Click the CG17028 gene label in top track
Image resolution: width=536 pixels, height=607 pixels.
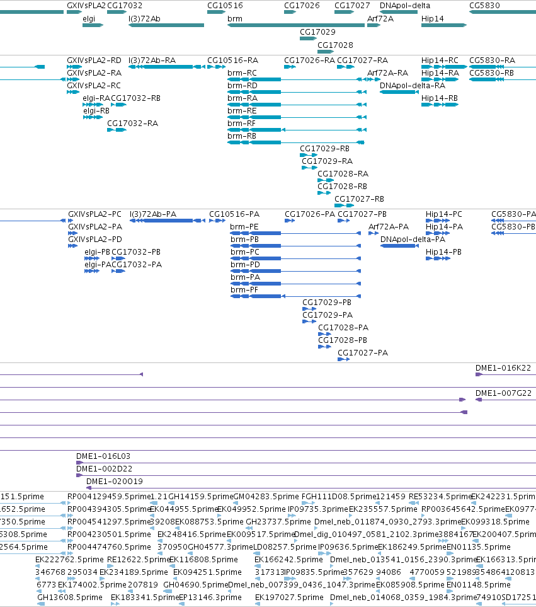[335, 45]
